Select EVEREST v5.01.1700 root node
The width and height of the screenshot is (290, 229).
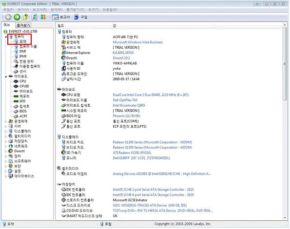click(x=23, y=31)
